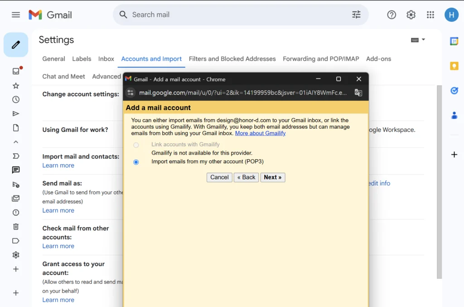Switch to the Labels tab
The width and height of the screenshot is (464, 307).
82,59
